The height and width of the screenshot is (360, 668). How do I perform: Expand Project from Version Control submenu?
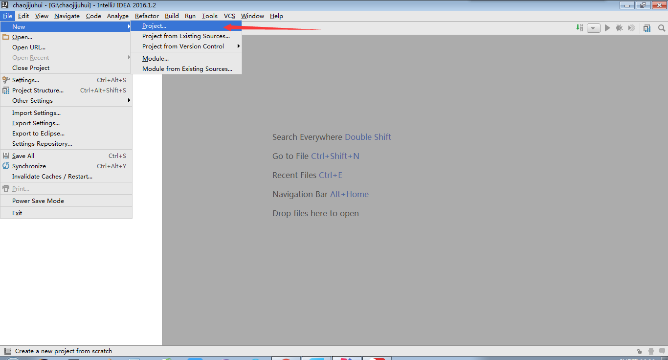click(x=186, y=46)
